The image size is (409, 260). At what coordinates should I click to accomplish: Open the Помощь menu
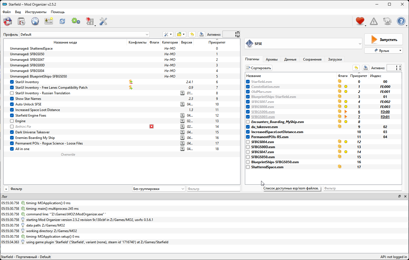coord(58,12)
